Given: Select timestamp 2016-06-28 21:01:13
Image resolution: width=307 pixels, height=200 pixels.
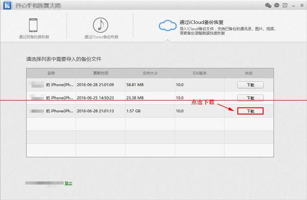Looking at the screenshot, I should (x=95, y=111).
